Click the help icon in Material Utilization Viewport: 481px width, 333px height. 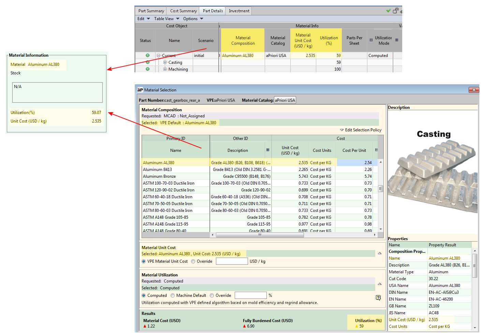378,298
